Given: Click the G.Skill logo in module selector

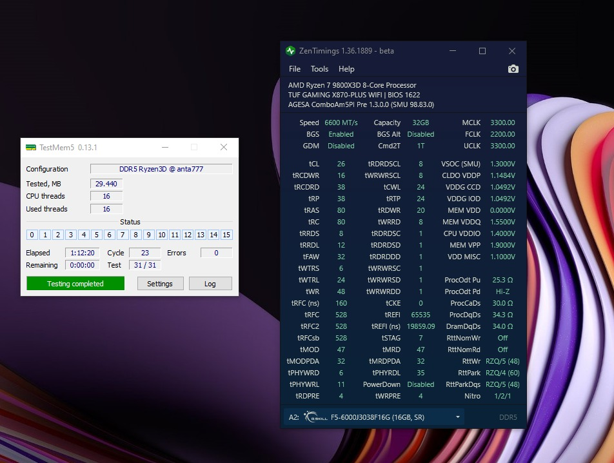Looking at the screenshot, I should (x=316, y=417).
